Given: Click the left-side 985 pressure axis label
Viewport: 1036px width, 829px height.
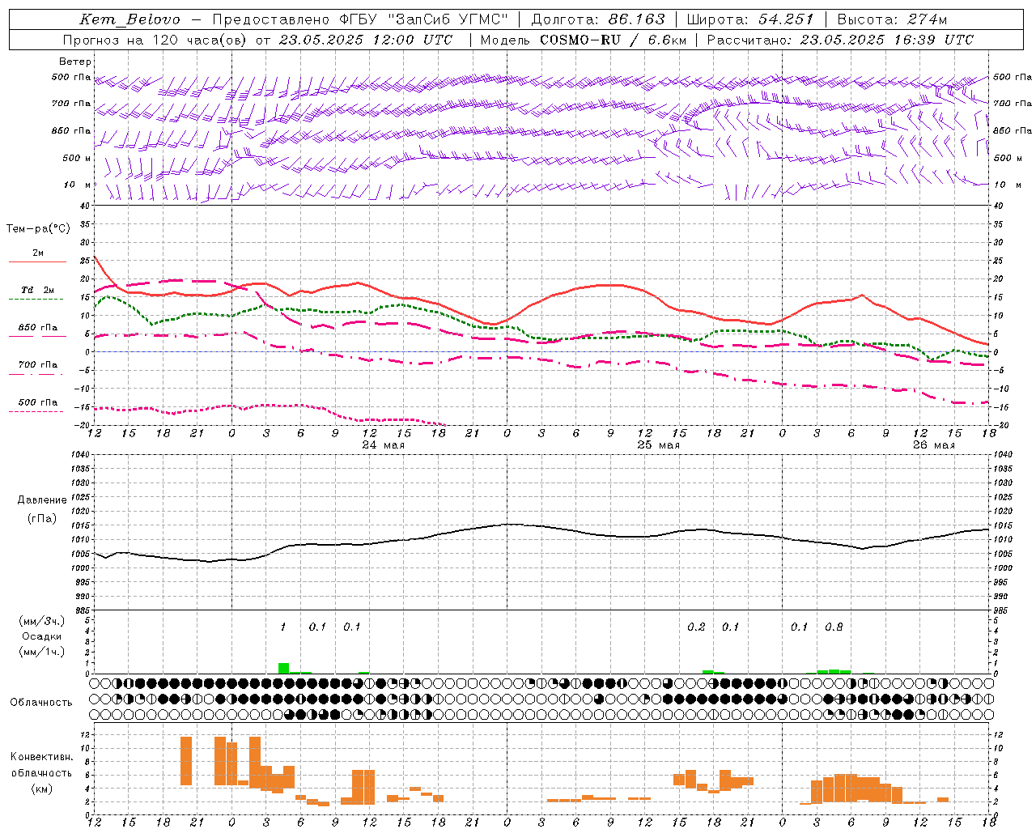Looking at the screenshot, I should [84, 610].
